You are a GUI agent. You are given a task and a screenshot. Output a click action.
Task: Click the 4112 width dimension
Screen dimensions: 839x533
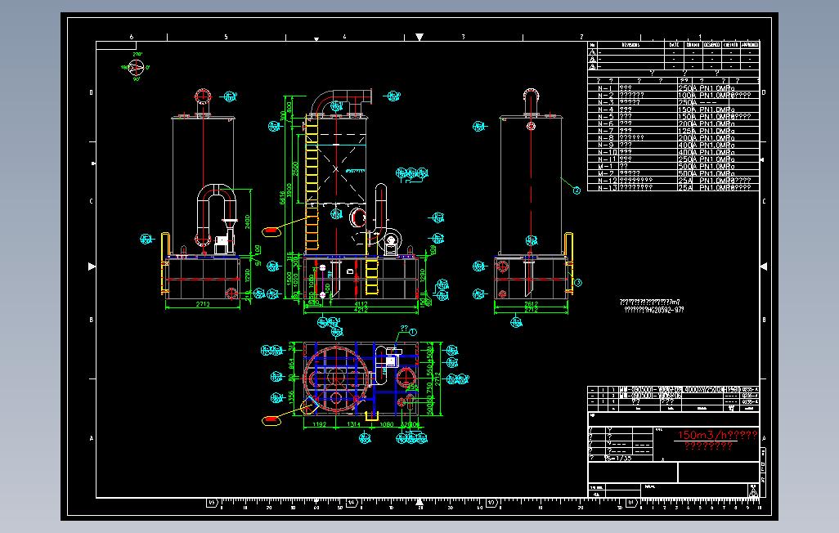point(361,304)
